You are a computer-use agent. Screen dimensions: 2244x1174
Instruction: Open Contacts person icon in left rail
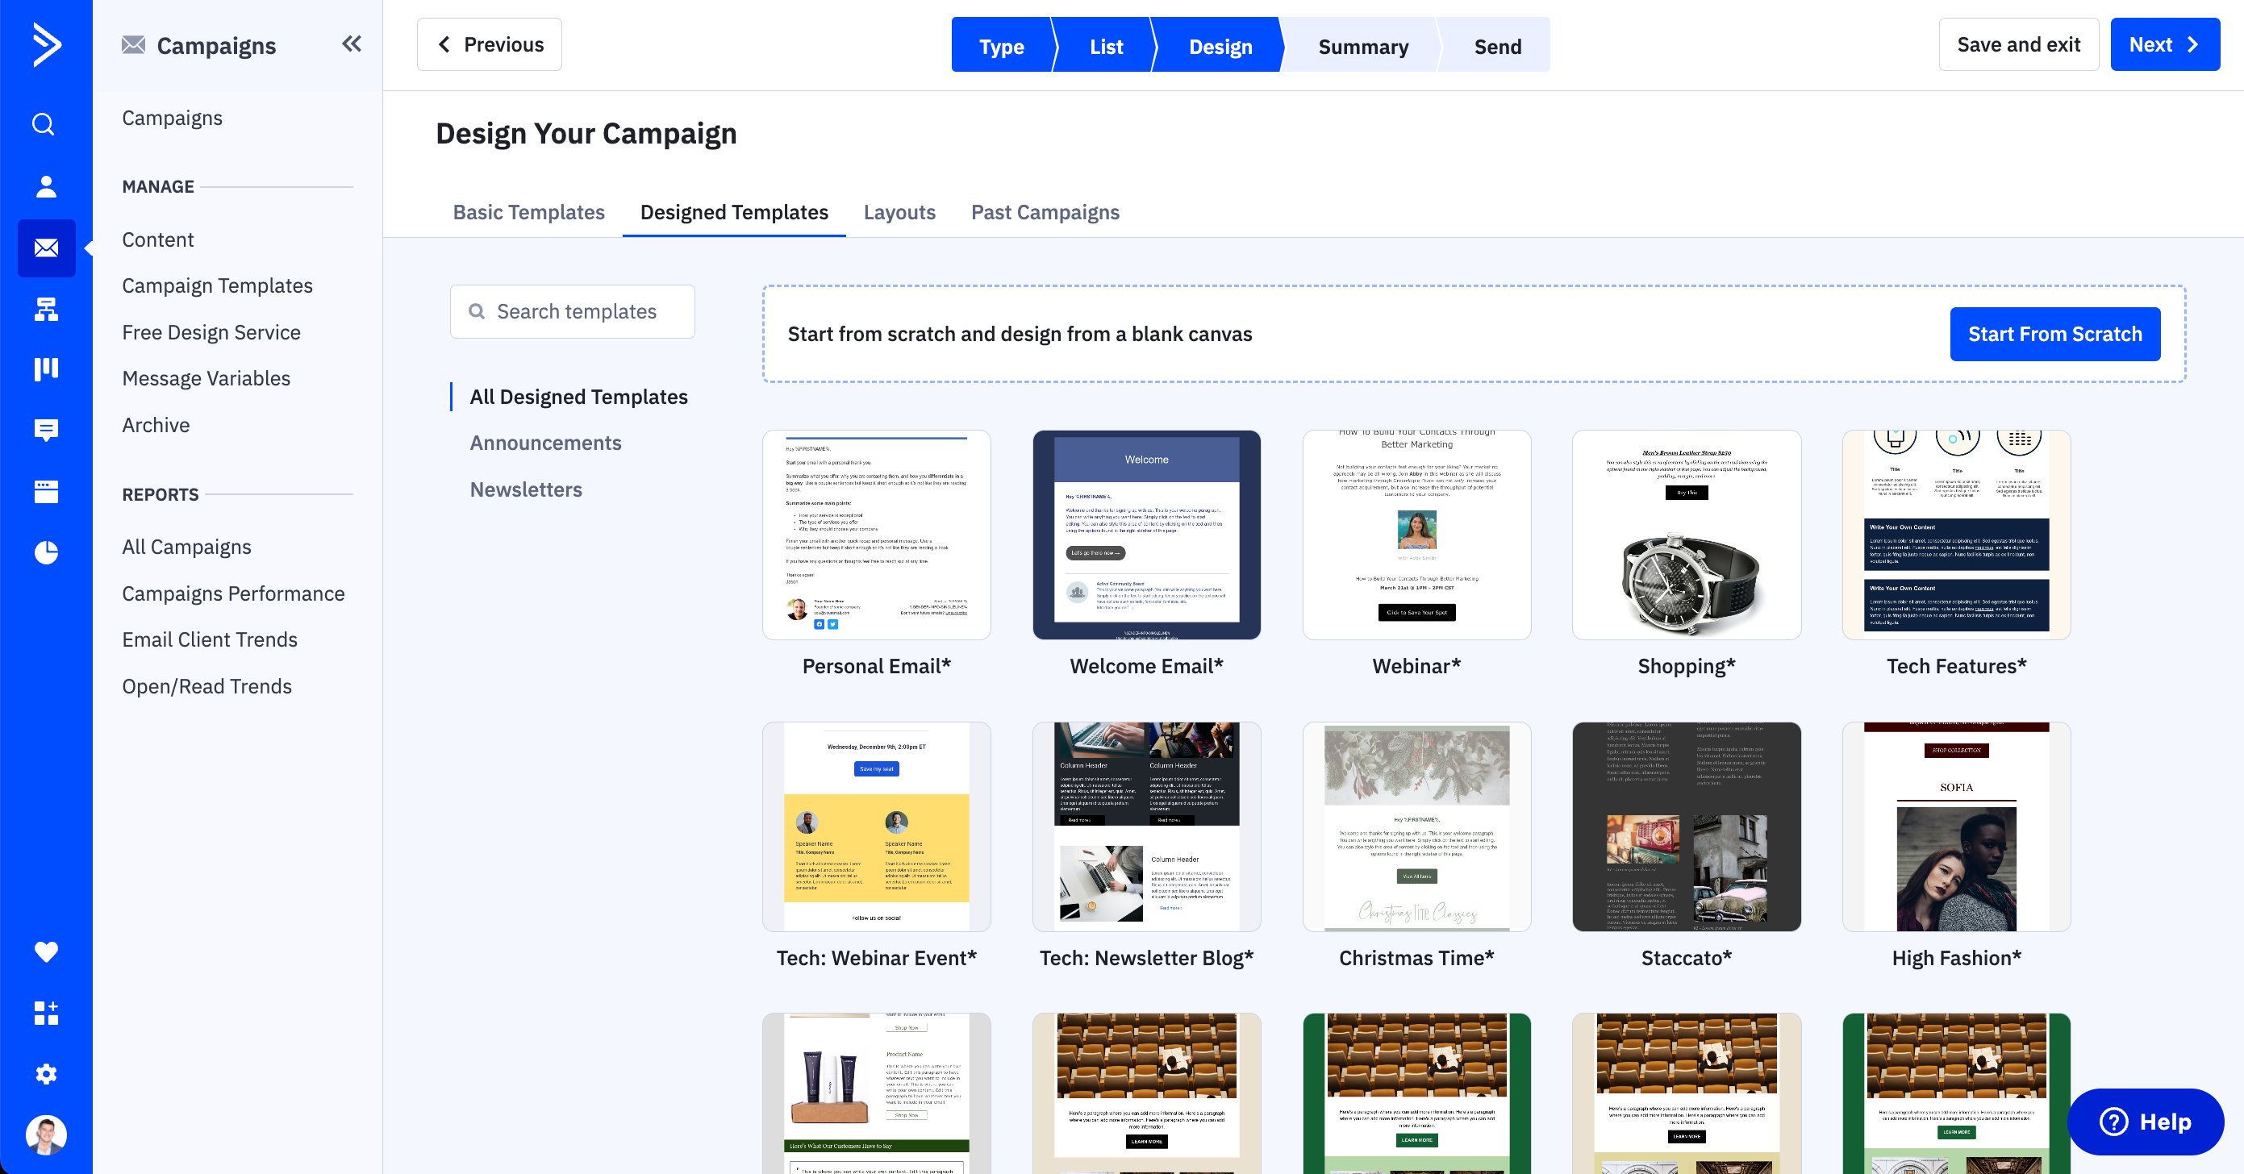pyautogui.click(x=45, y=186)
